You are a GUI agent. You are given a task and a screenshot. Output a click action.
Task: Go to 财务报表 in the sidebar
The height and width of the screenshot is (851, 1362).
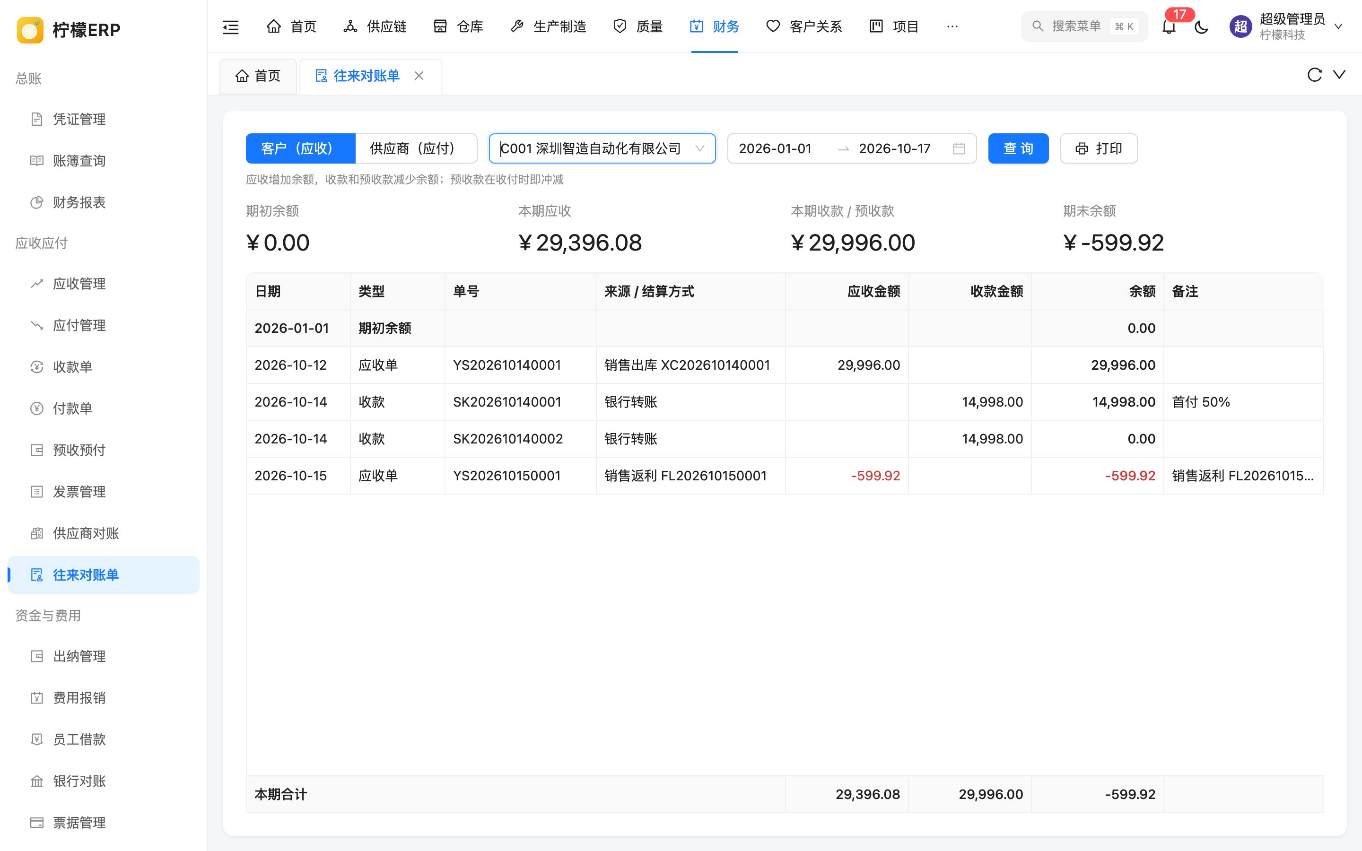[x=104, y=203]
